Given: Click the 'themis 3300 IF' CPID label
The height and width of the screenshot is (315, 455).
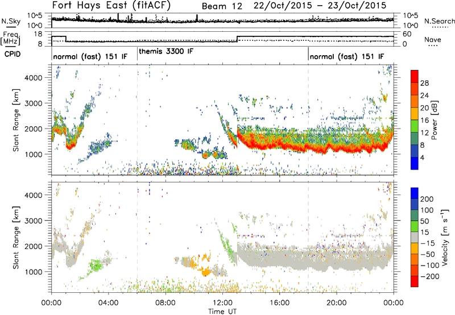Looking at the screenshot, I should pos(166,51).
